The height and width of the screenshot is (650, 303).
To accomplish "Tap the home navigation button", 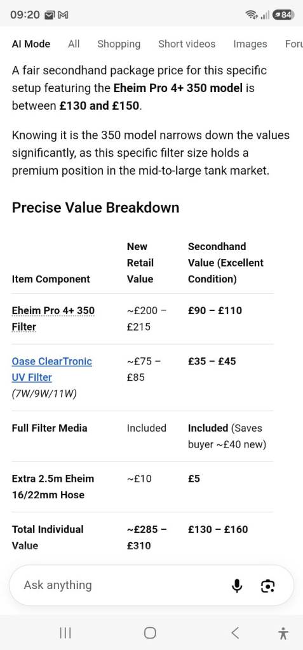I will click(150, 633).
